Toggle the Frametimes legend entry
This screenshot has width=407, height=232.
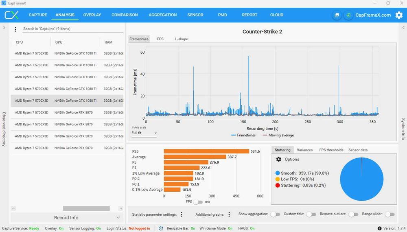click(x=243, y=135)
